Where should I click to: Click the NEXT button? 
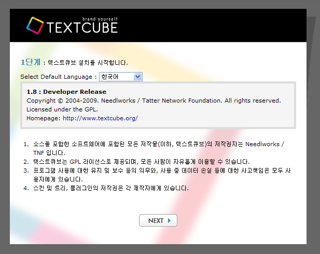(x=158, y=220)
